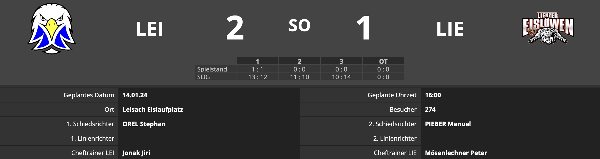Open referee PIEBER Manuel
This screenshot has height=159, width=600.
[x=448, y=124]
